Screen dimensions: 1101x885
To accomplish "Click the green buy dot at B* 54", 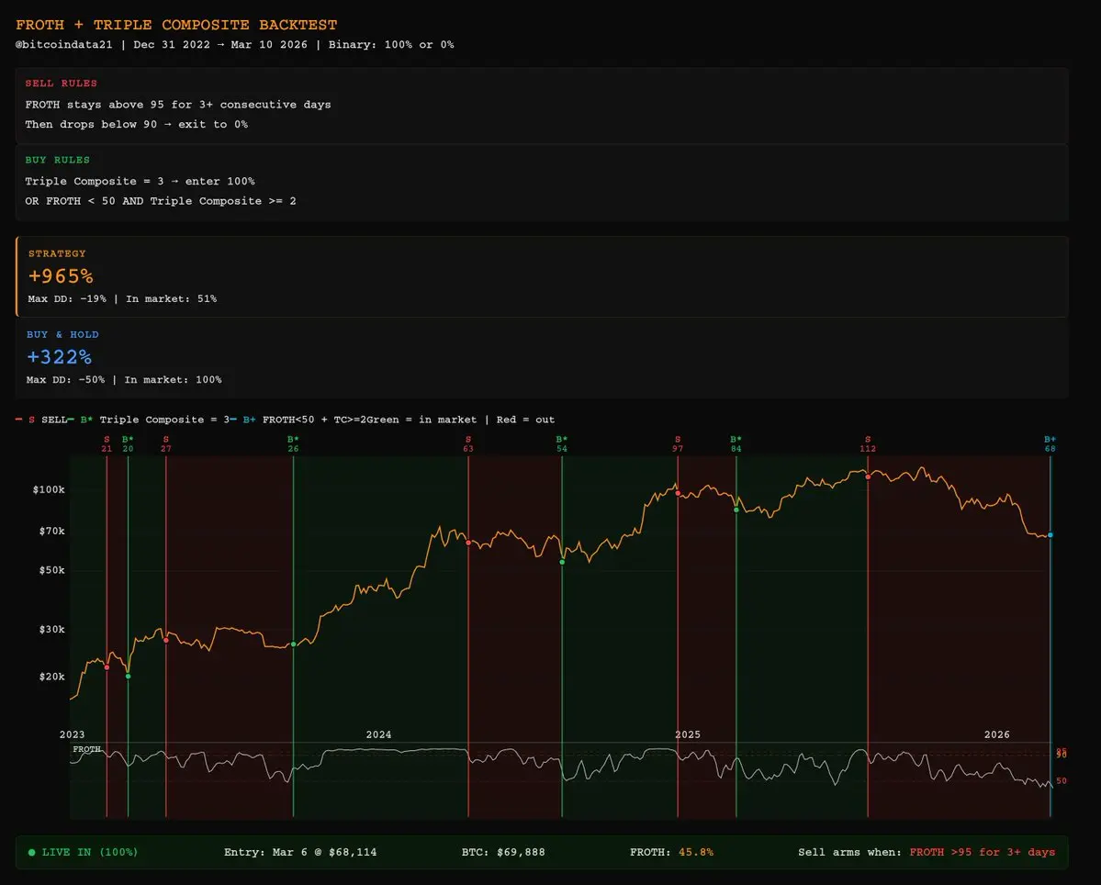I will [x=562, y=562].
